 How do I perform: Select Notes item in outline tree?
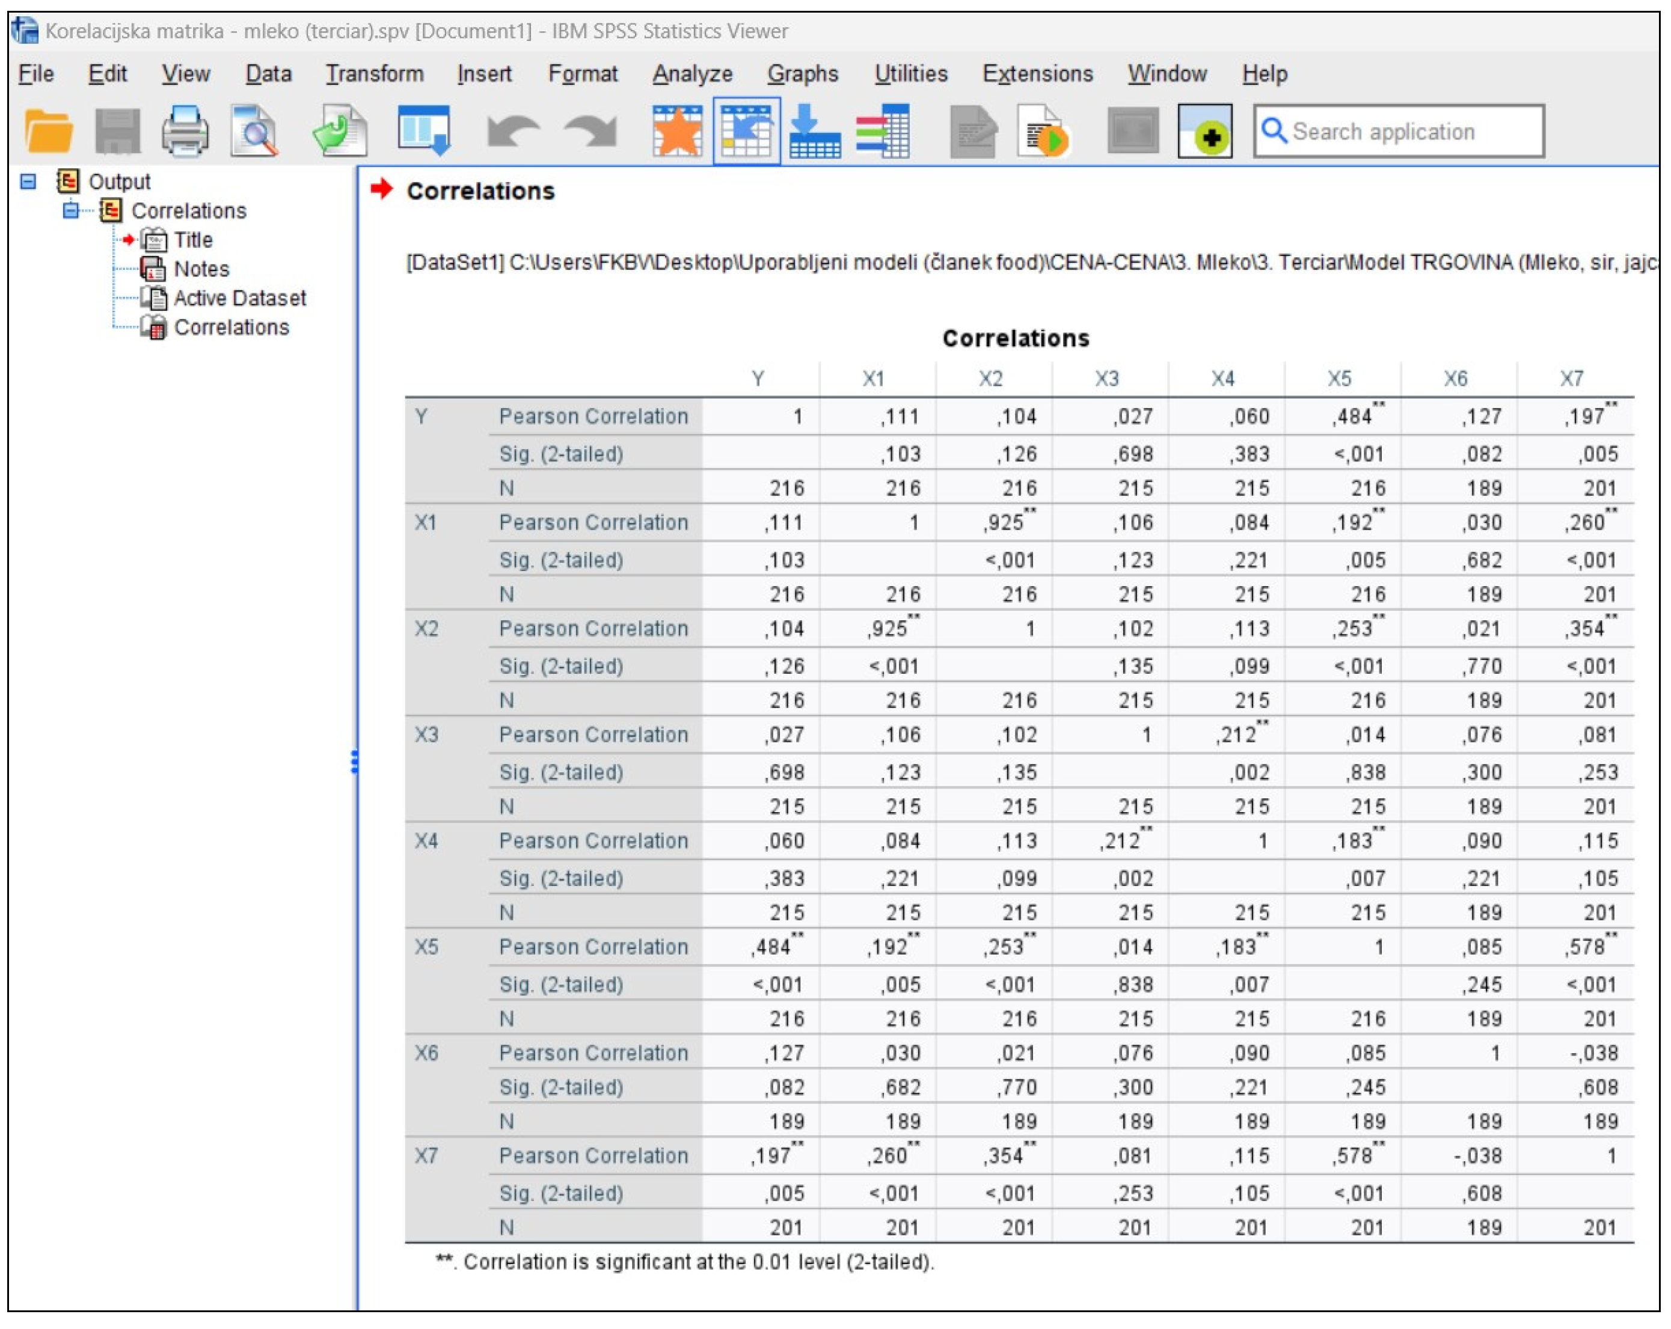pyautogui.click(x=201, y=269)
